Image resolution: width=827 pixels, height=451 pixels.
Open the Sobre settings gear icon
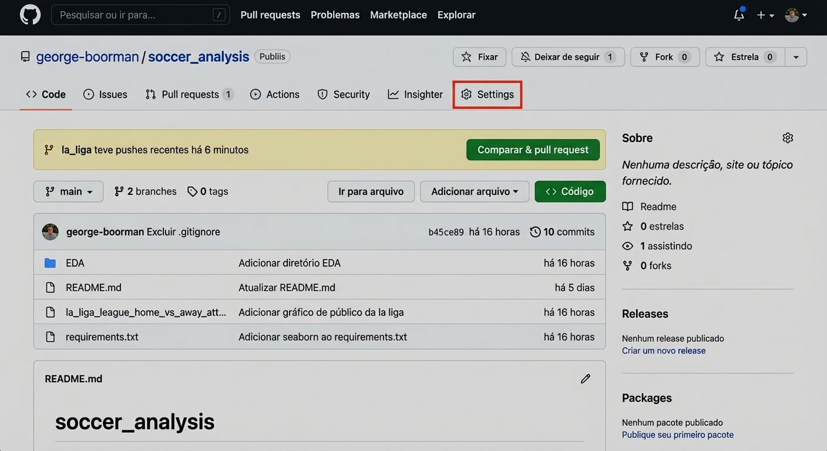[x=788, y=138]
